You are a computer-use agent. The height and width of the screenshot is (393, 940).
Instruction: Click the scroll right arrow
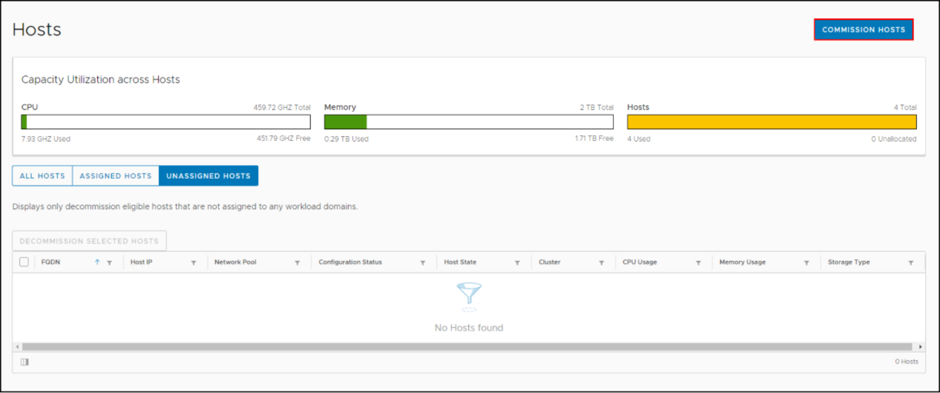click(920, 347)
